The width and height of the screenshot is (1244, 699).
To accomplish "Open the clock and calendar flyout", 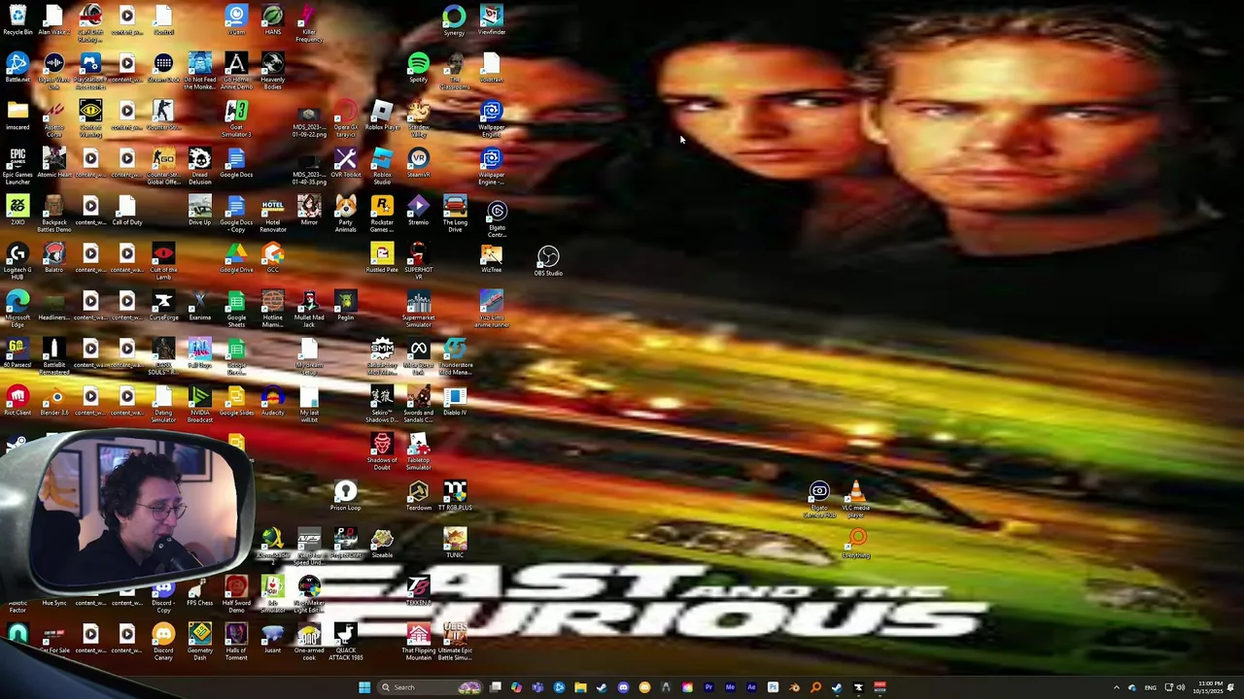I will coord(1210,687).
